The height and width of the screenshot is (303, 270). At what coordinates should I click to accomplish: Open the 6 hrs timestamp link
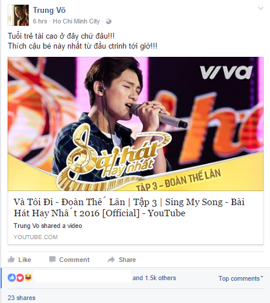40,21
